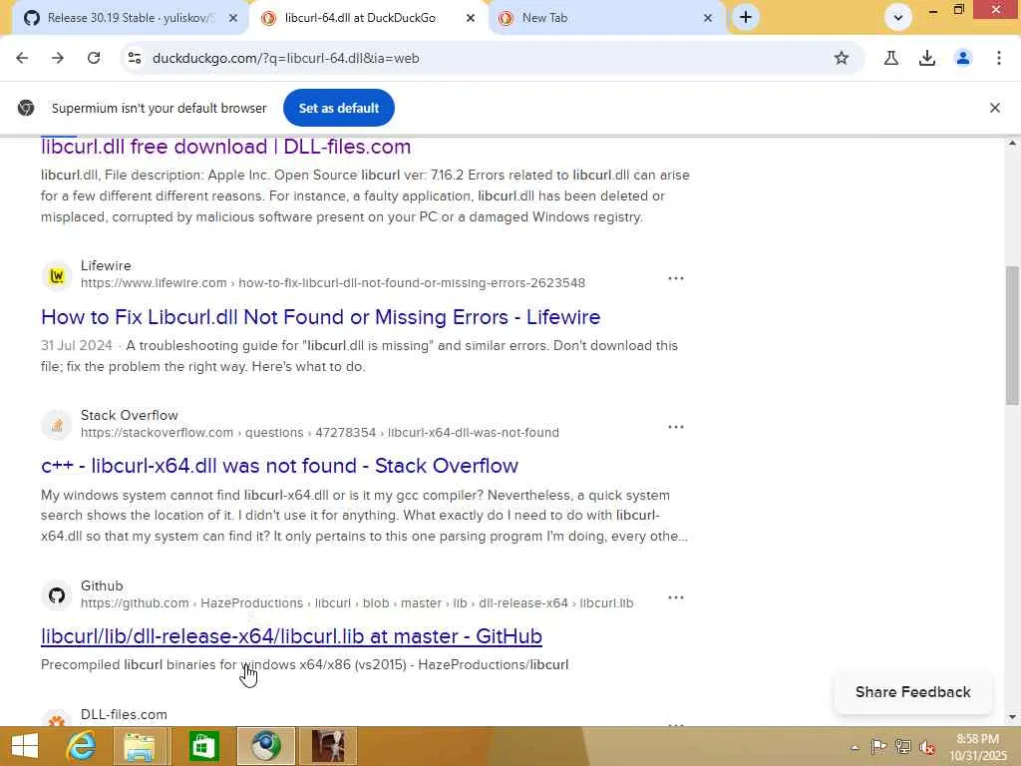Dismiss the default browser infobar
1021x766 pixels.
pyautogui.click(x=994, y=108)
